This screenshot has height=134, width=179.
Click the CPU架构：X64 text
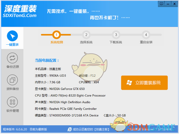(x=89, y=82)
